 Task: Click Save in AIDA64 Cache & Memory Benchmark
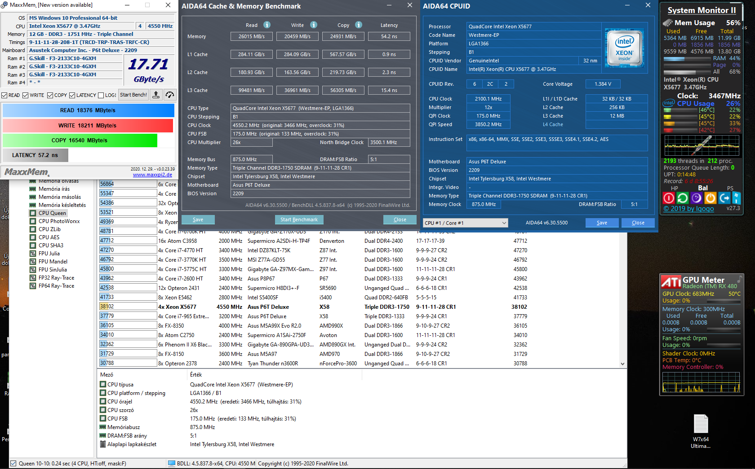198,219
